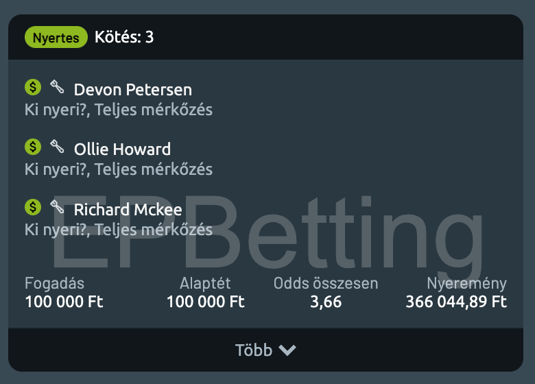Click the market description under Devon Petersen
The width and height of the screenshot is (535, 384).
click(x=119, y=110)
